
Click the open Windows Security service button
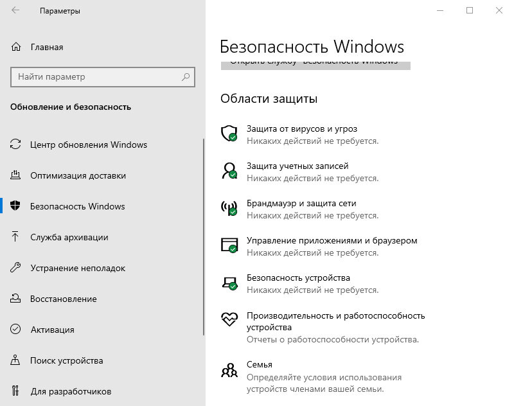315,66
